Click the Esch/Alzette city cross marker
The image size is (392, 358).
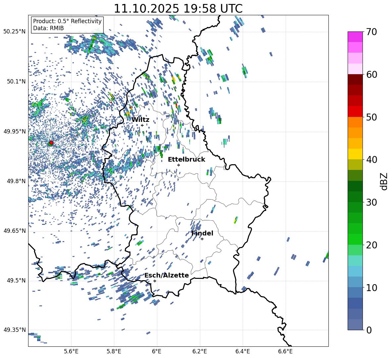pos(155,281)
